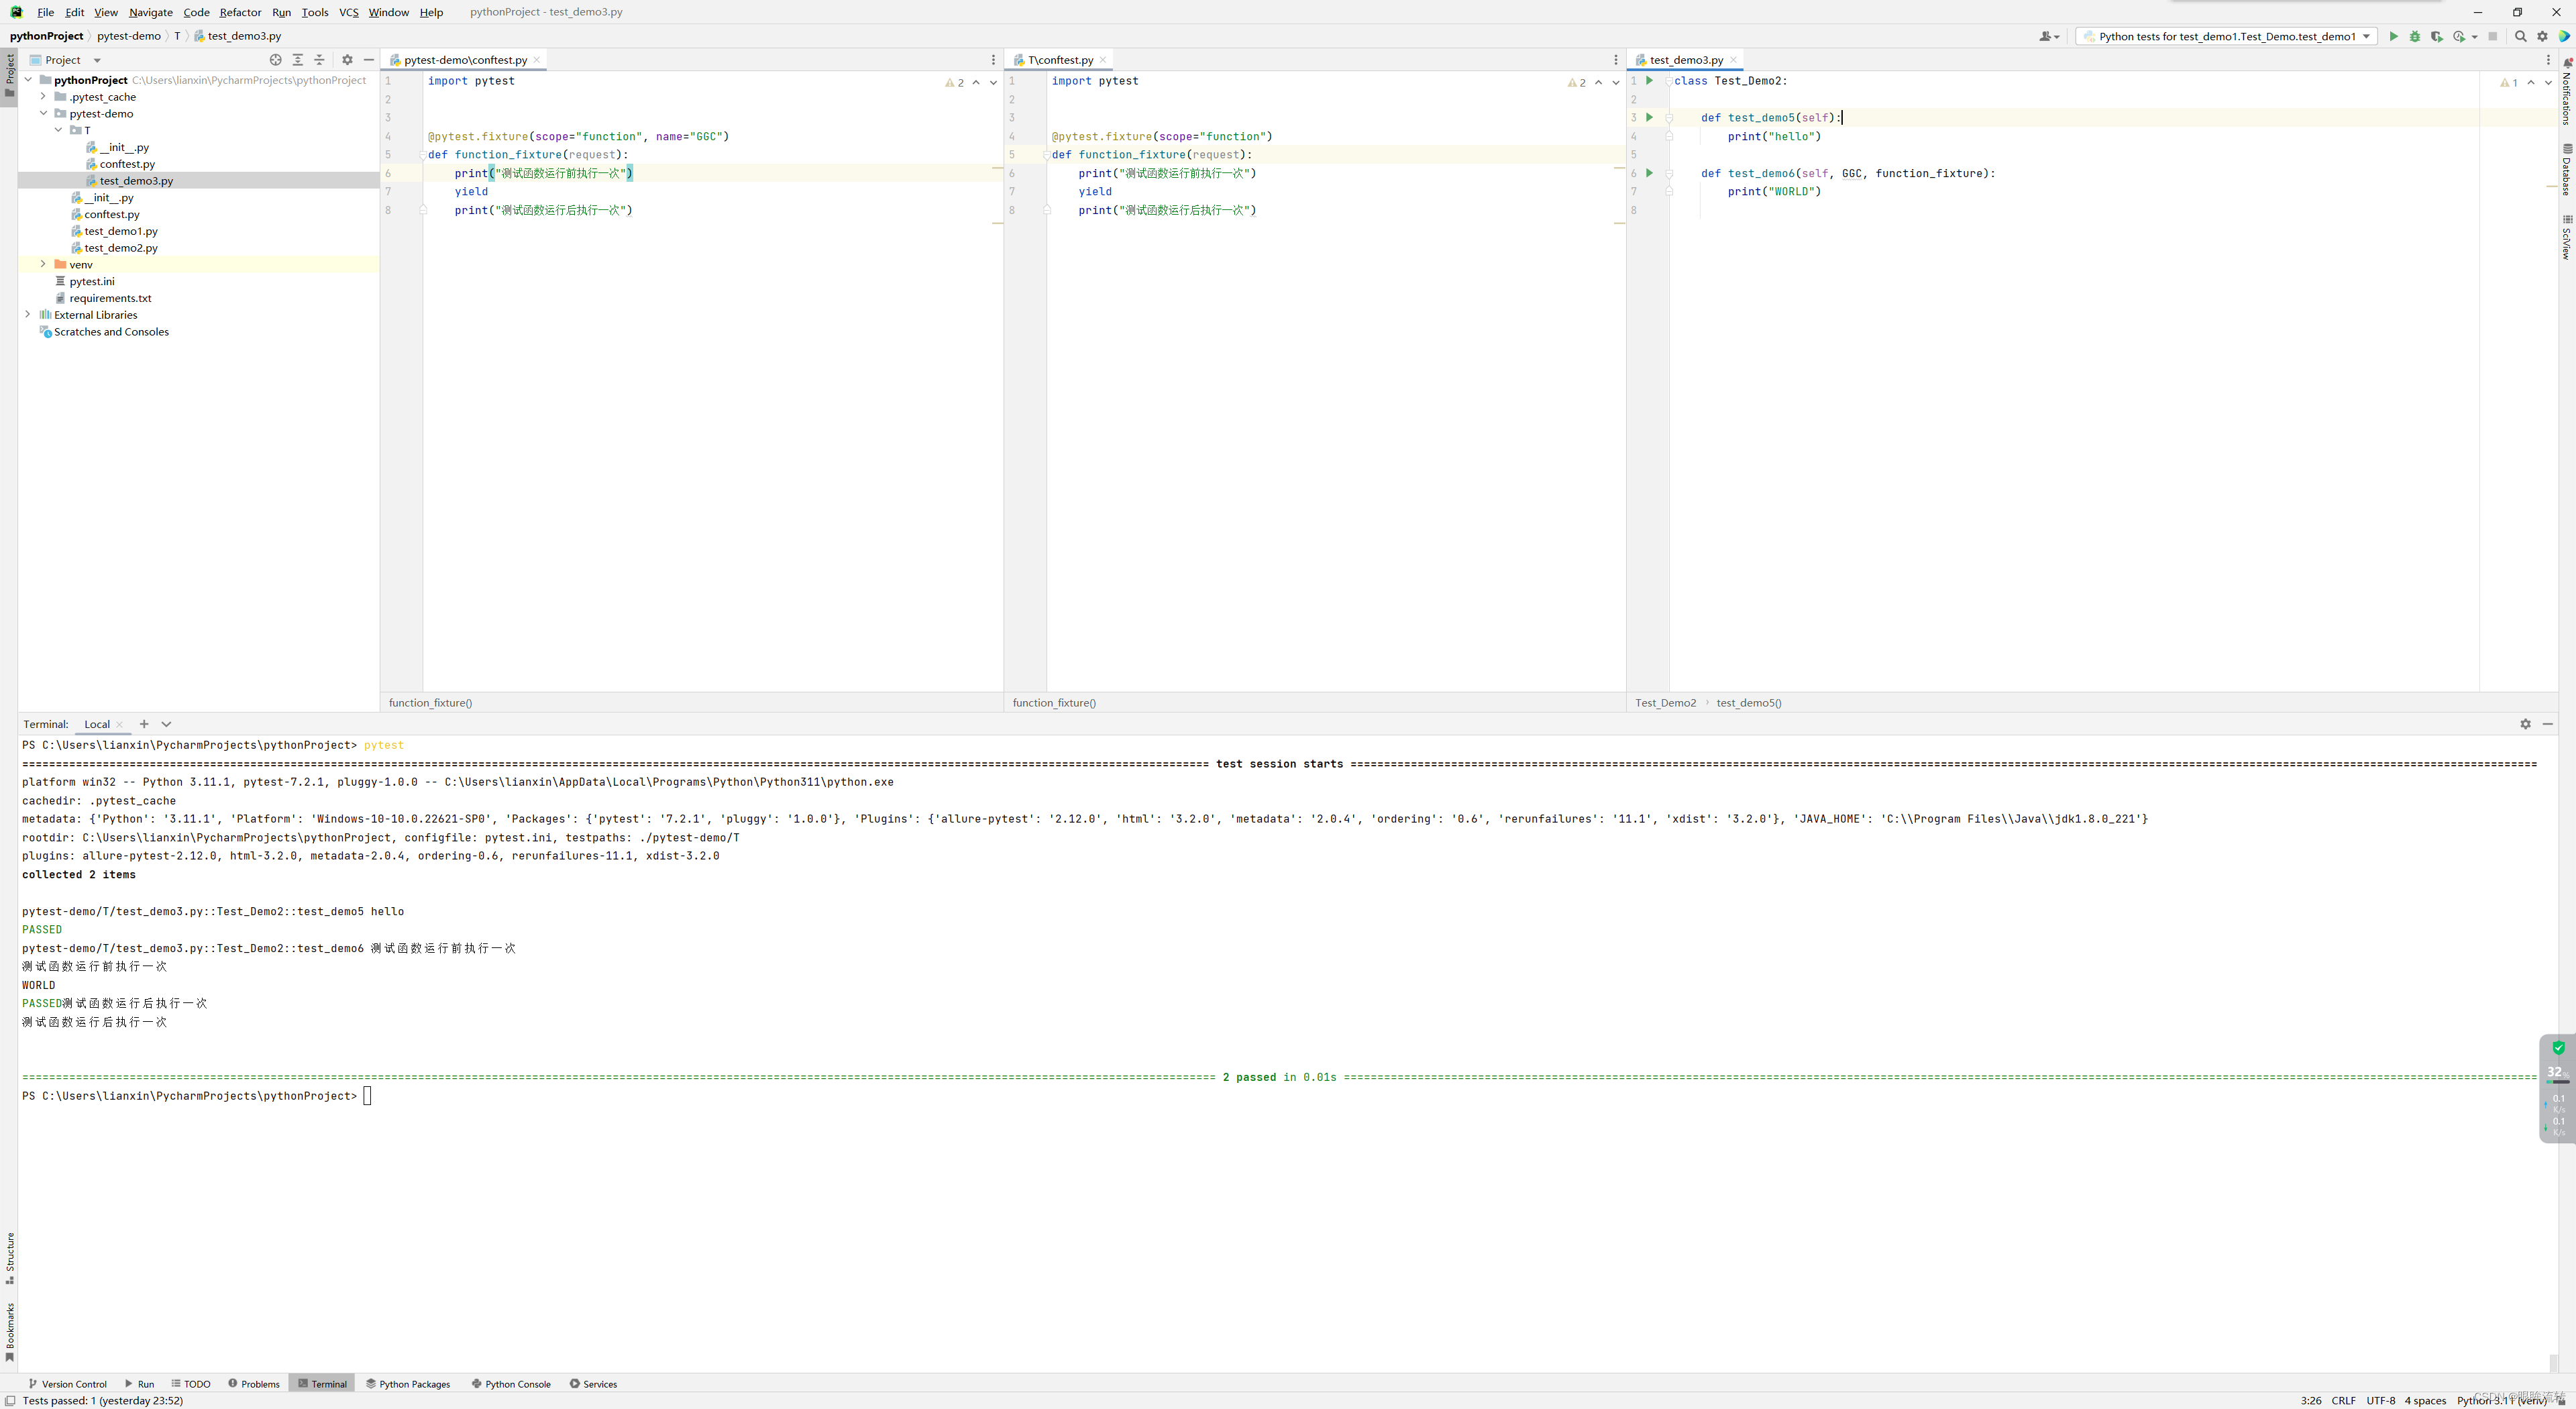2576x1409 pixels.
Task: Open the Python Console tool window
Action: pyautogui.click(x=511, y=1384)
